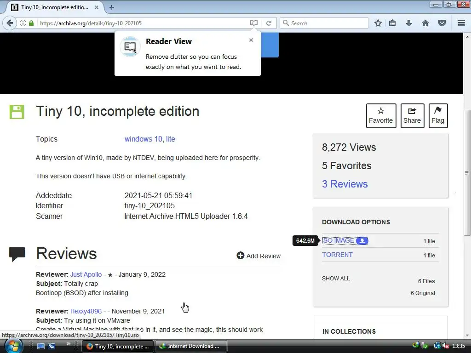Open site information (i) icon
This screenshot has width=471, height=353.
pyautogui.click(x=23, y=23)
